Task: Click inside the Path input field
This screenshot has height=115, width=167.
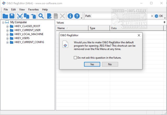Action: 121,16
